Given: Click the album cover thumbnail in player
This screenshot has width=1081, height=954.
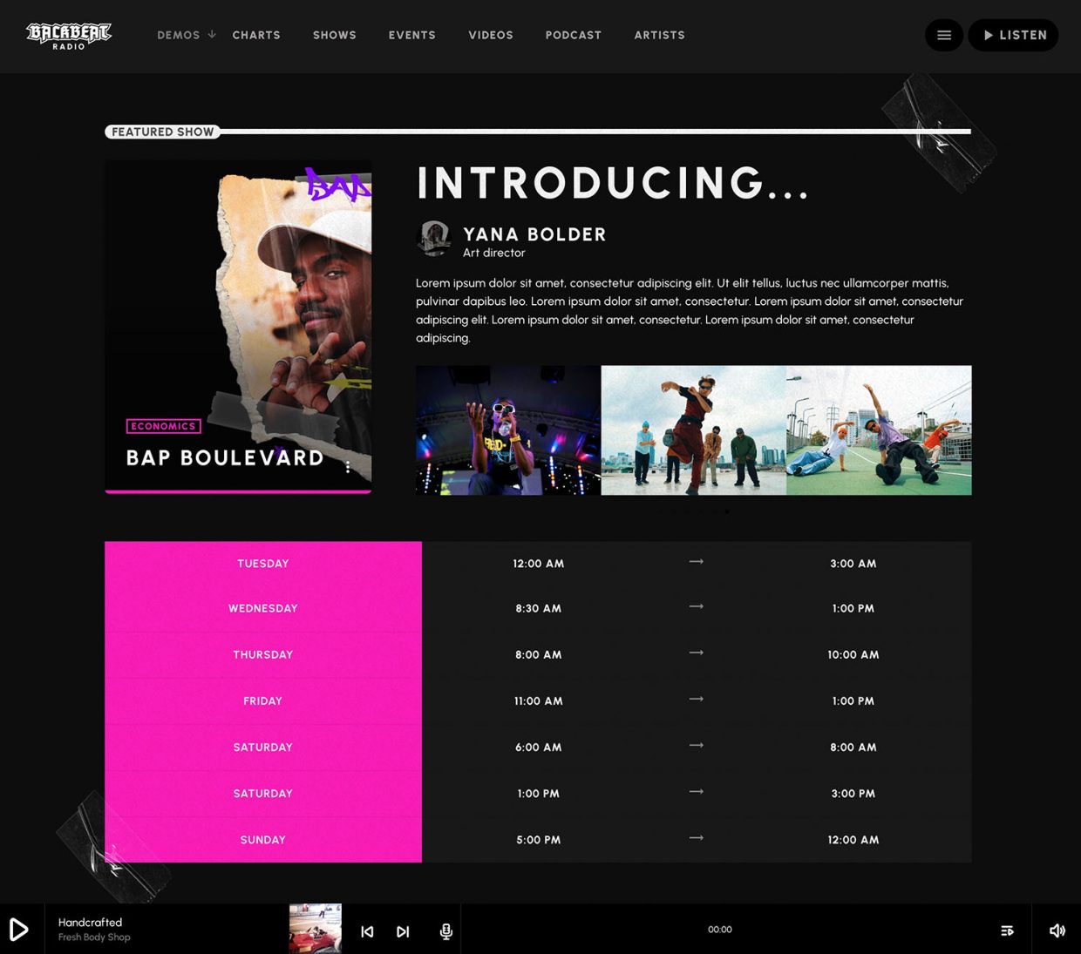Looking at the screenshot, I should click(315, 929).
